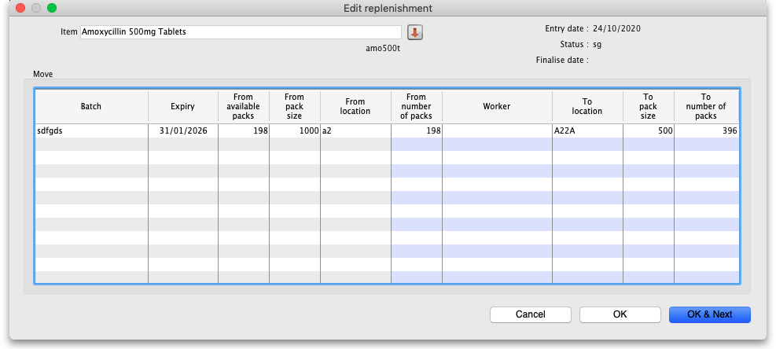Select batch cell 'sdfgds'

pyautogui.click(x=91, y=131)
